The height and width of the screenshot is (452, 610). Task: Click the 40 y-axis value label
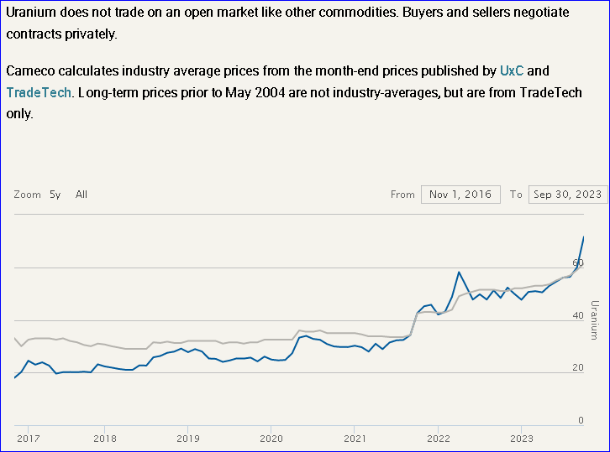click(x=578, y=316)
